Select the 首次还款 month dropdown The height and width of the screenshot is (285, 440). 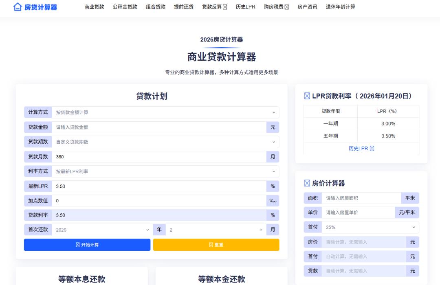click(x=216, y=230)
